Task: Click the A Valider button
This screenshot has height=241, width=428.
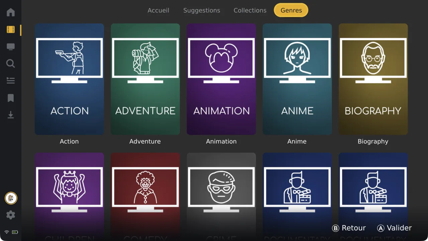Action: 394,228
